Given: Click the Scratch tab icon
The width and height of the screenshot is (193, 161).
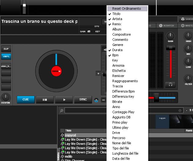Looking at the screenshot, I should pos(161,26).
